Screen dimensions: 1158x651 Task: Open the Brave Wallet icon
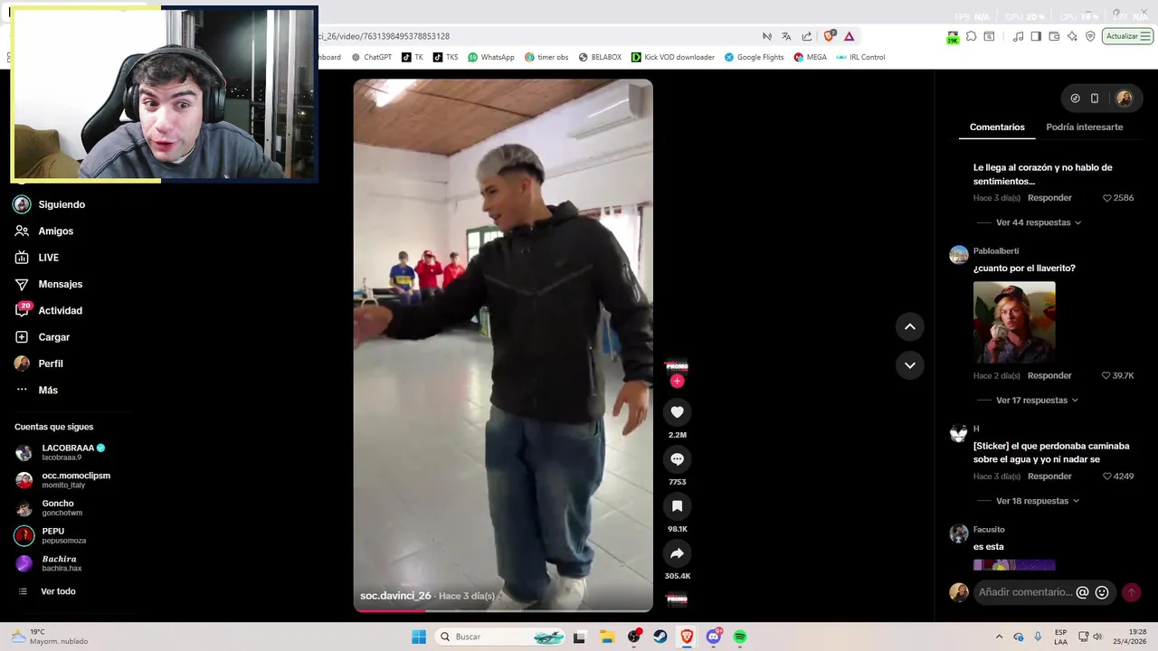pyautogui.click(x=1054, y=36)
